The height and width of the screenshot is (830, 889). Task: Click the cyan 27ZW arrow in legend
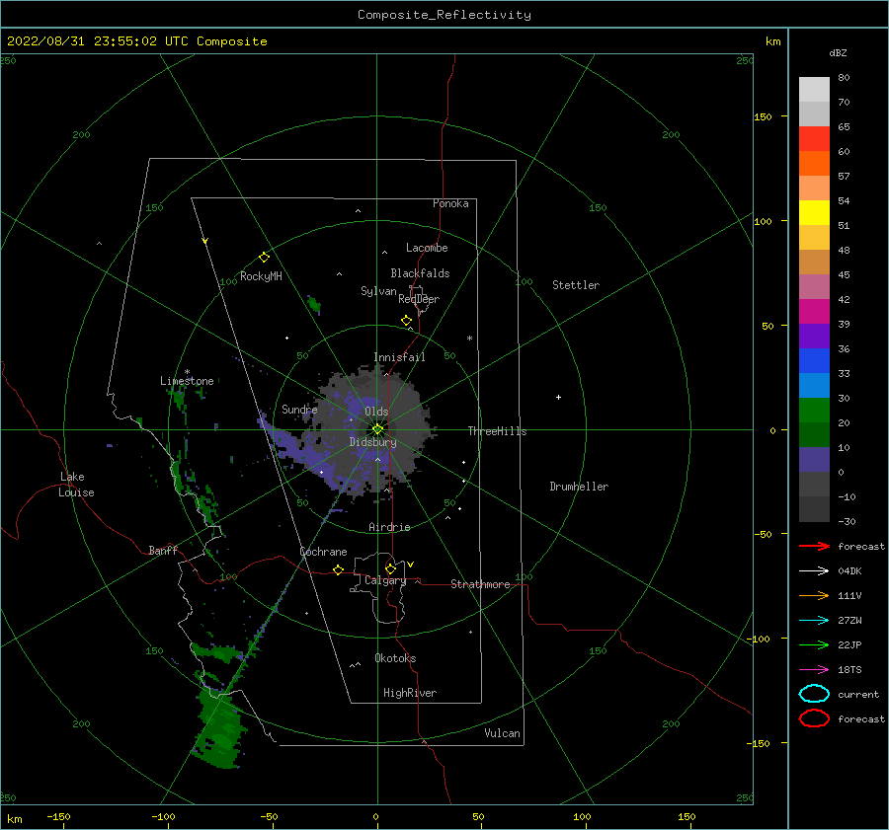pos(814,621)
